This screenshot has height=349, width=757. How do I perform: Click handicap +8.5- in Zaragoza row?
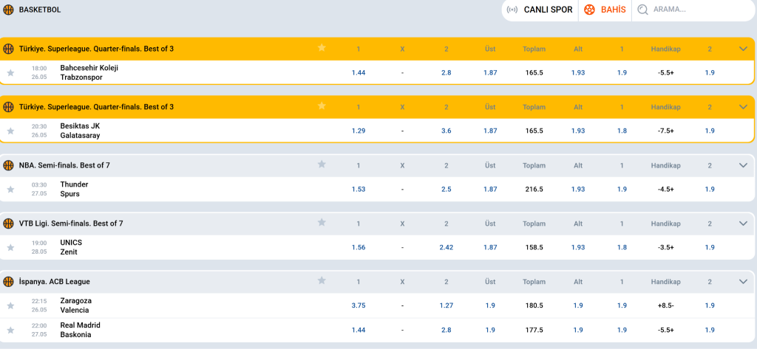[x=666, y=305]
